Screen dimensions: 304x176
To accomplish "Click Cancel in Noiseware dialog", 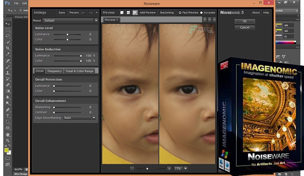I will [245, 28].
